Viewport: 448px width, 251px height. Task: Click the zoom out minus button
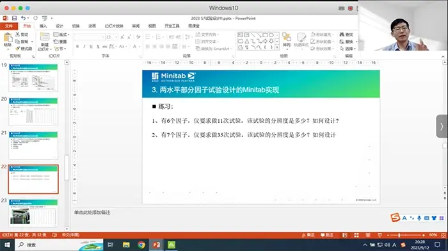point(388,235)
